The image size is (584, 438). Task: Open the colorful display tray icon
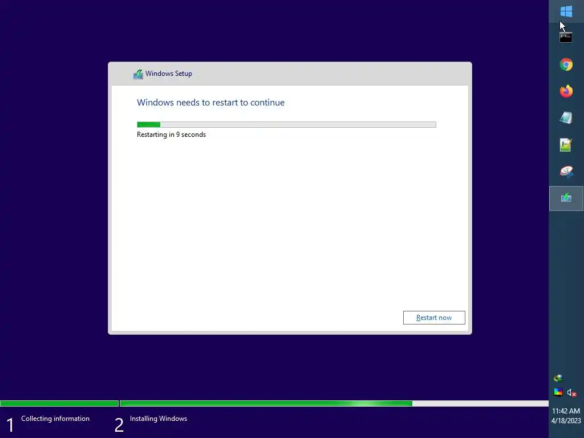pyautogui.click(x=558, y=392)
